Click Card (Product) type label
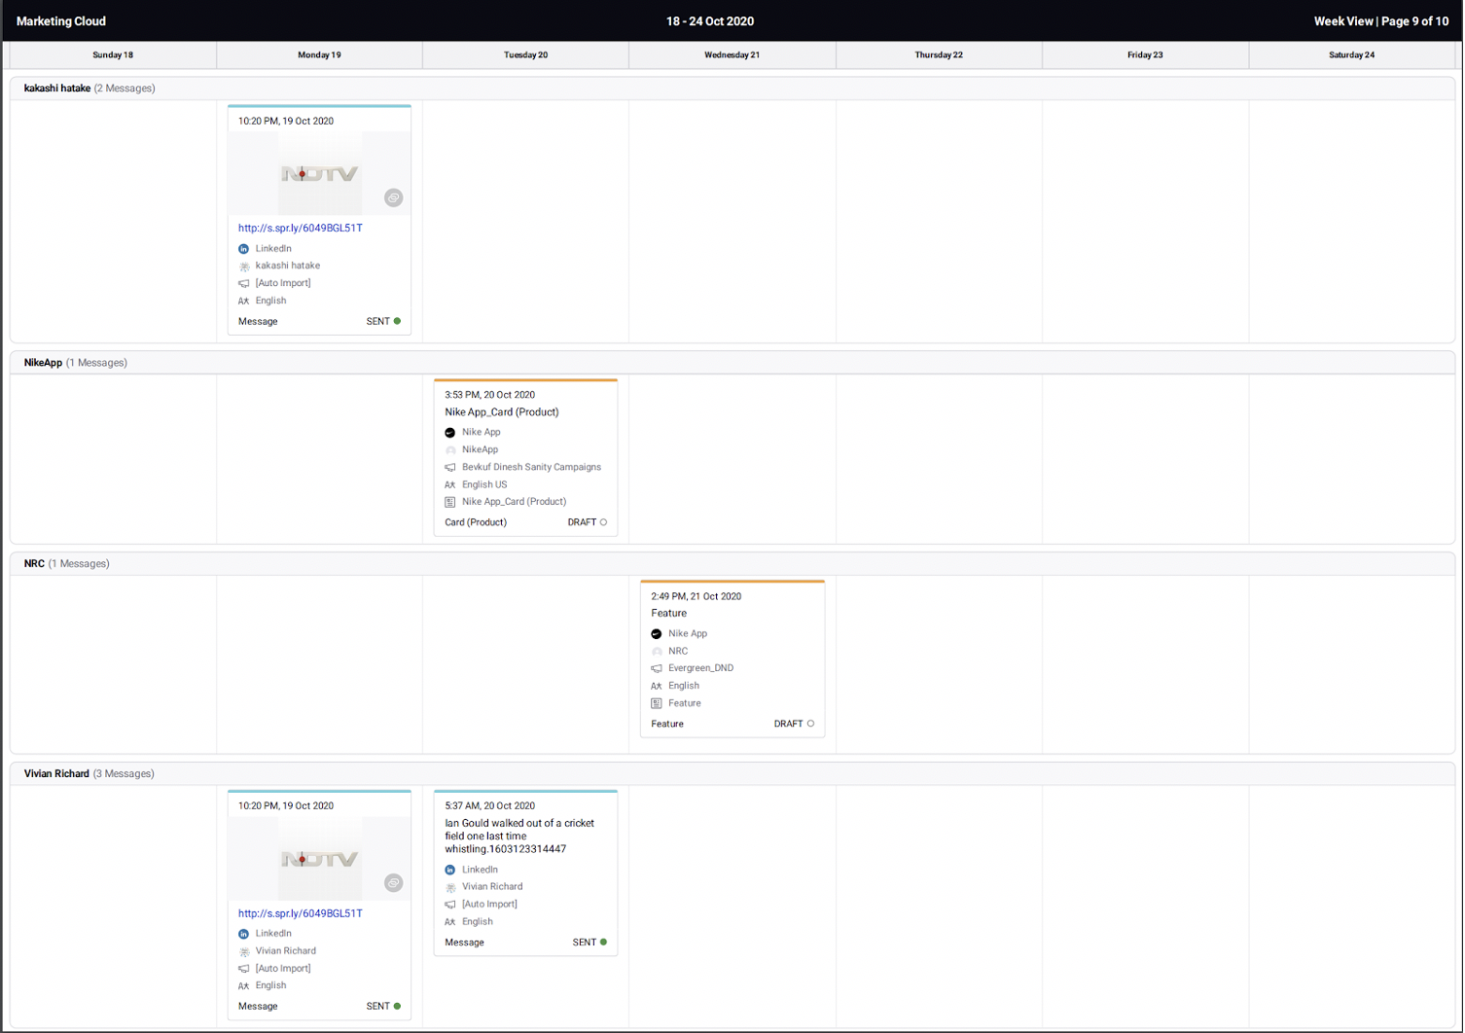1465x1033 pixels. coord(476,522)
